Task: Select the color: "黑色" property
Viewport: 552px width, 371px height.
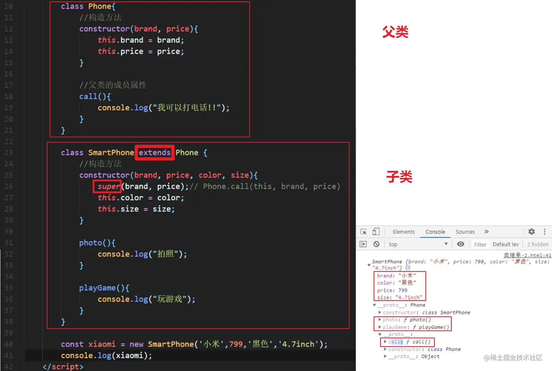Action: coord(396,283)
